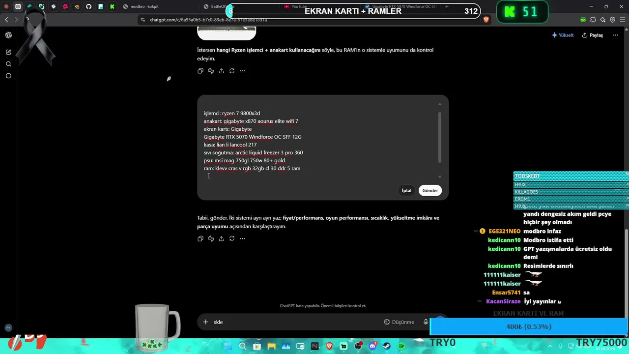The image size is (629, 354).
Task: Open more options under 'Tabii, gönder' response
Action: coord(242,238)
